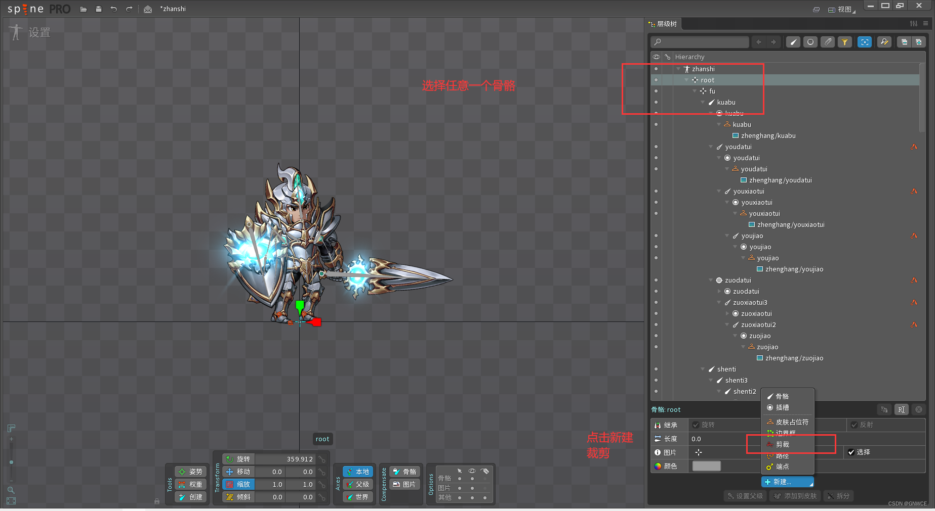The image size is (935, 511).
Task: Activate the Translate transform tool (移动)
Action: (238, 472)
